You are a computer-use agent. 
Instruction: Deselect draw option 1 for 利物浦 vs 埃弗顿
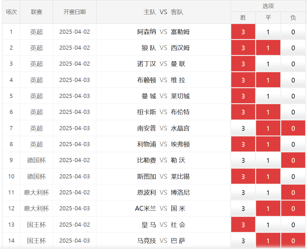coord(268,144)
